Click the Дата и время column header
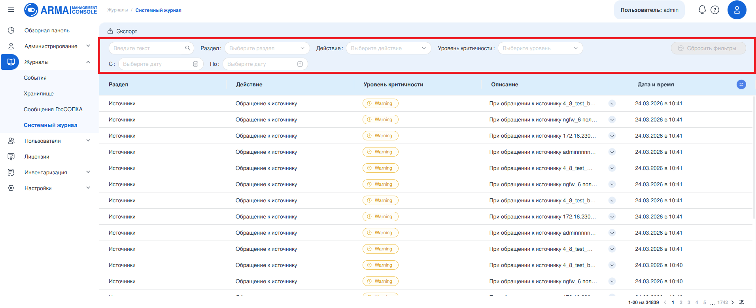This screenshot has width=756, height=308. [x=656, y=84]
